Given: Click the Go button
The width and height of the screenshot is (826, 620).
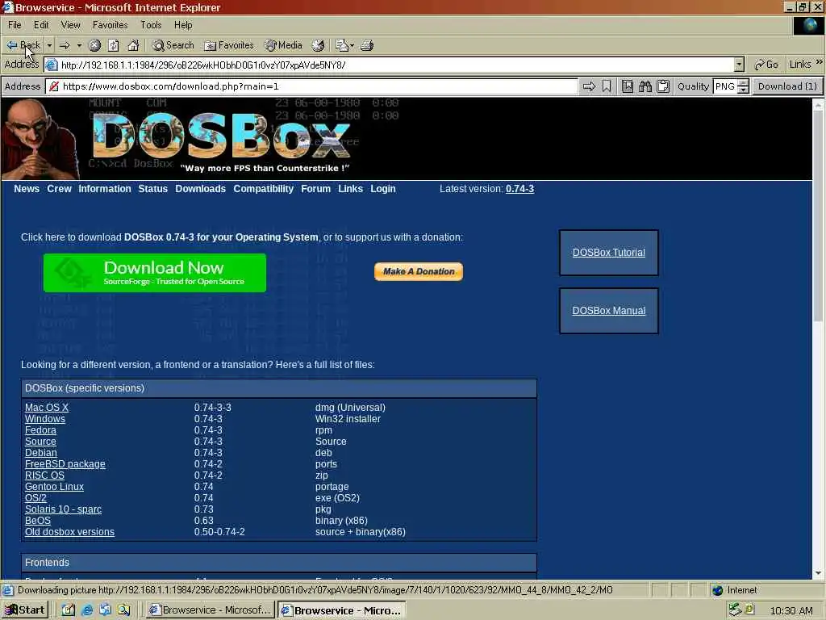Looking at the screenshot, I should 766,65.
